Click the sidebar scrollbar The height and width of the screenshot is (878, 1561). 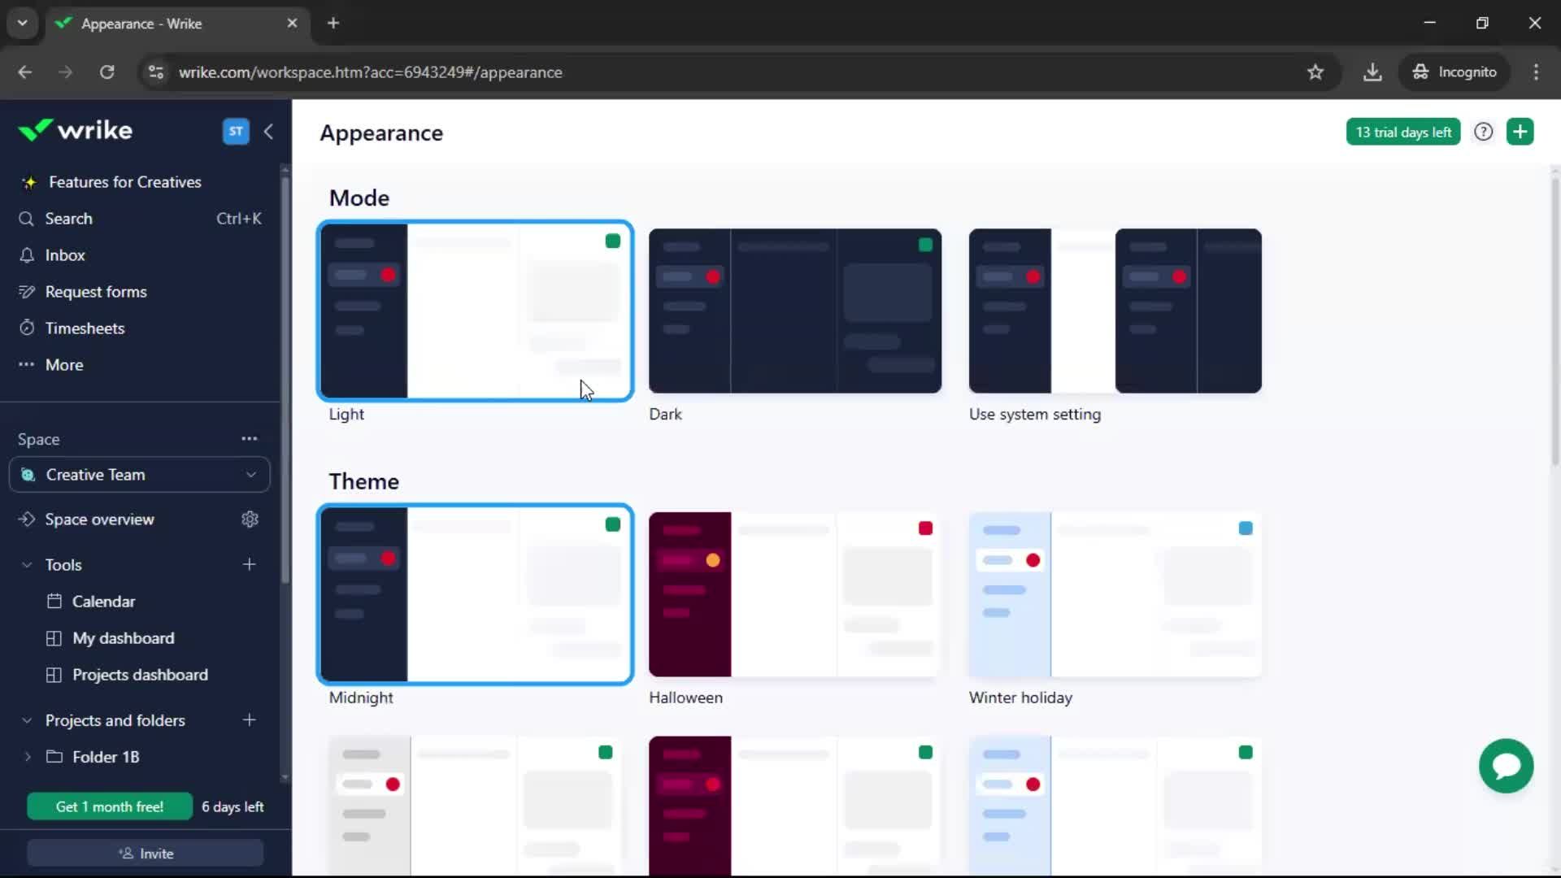click(x=285, y=378)
